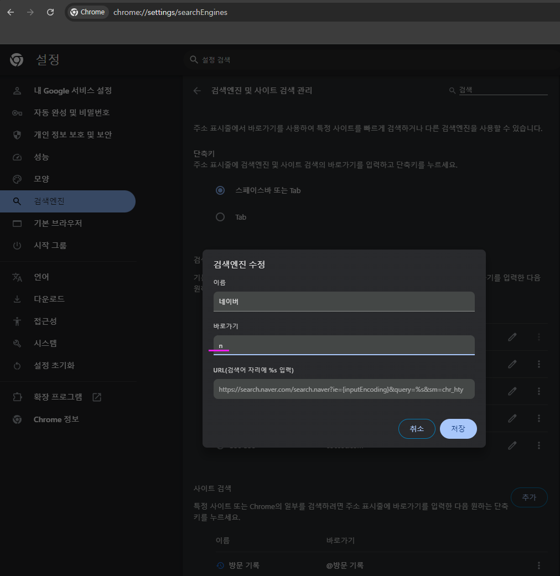Image resolution: width=560 pixels, height=576 pixels.
Task: Click the 이름 field containing 네이버
Action: click(344, 302)
